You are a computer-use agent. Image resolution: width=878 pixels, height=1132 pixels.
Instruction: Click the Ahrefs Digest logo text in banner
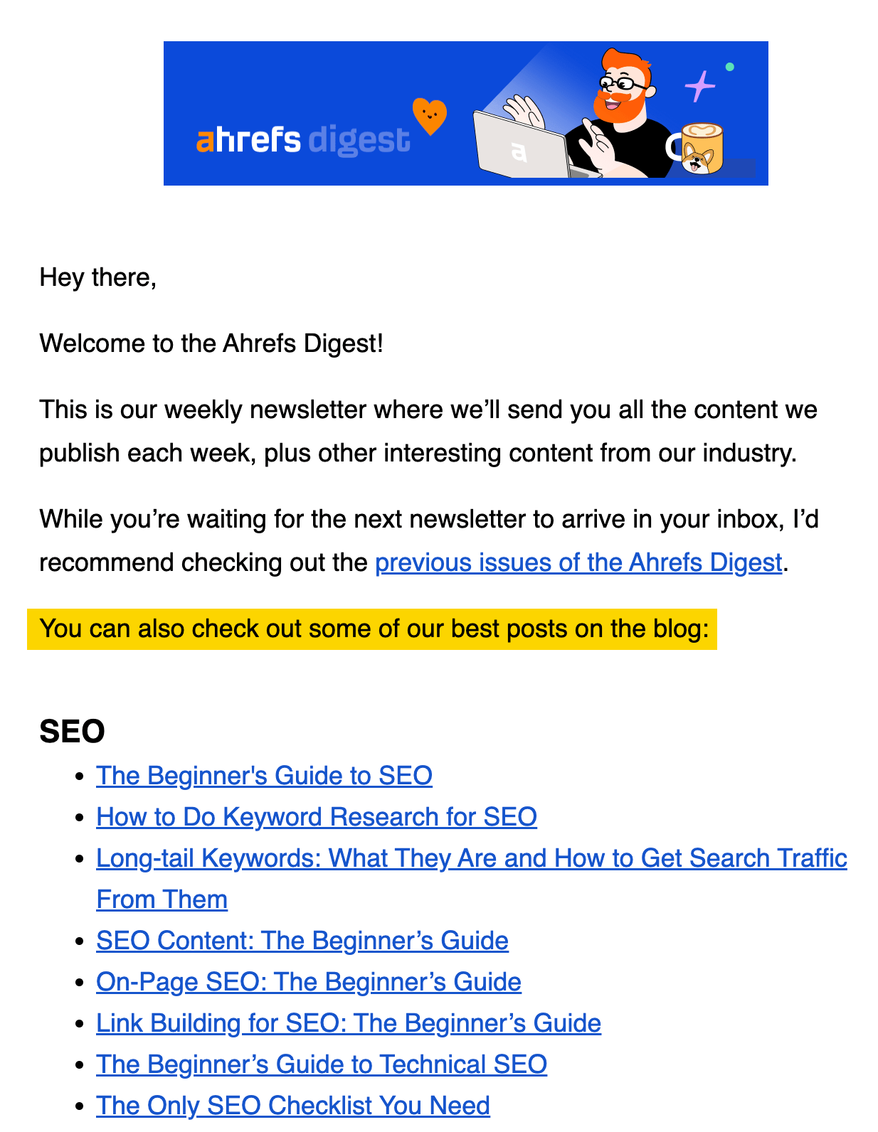click(303, 140)
